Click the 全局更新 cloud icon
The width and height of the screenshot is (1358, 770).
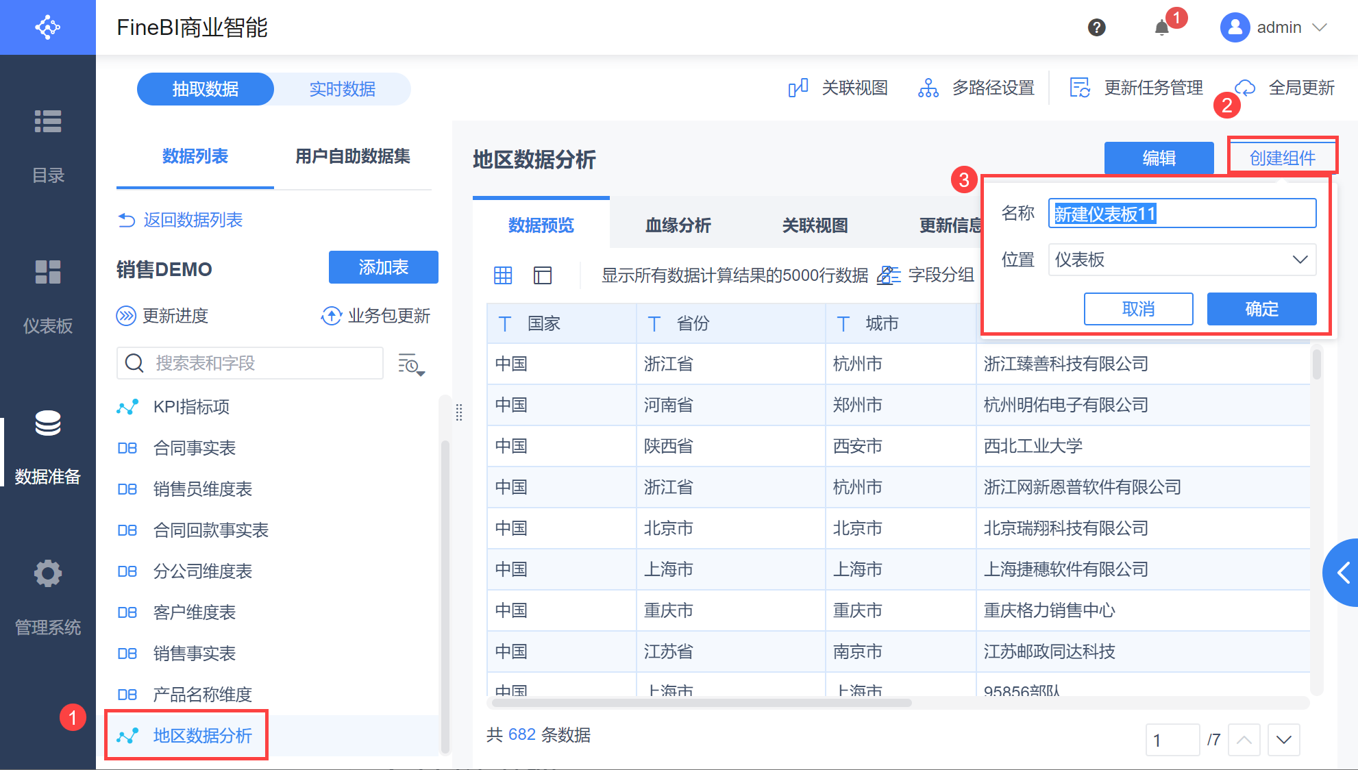1246,88
